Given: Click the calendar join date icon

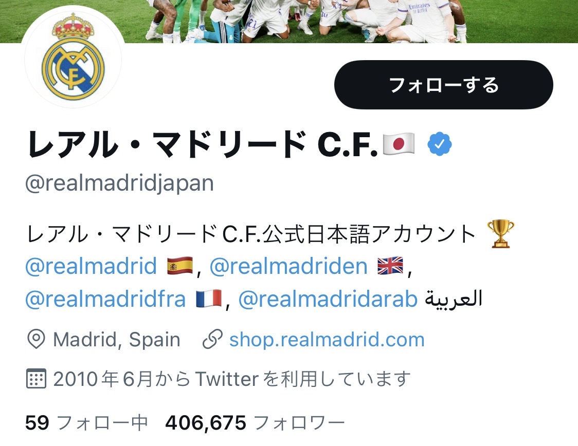Looking at the screenshot, I should [36, 379].
